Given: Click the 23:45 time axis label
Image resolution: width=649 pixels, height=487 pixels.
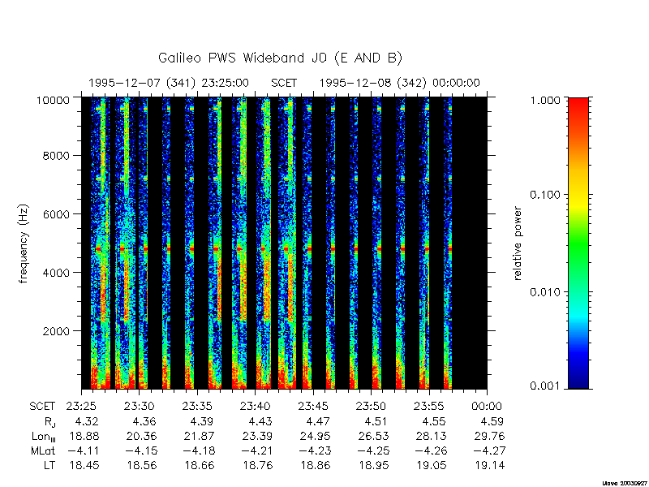Looking at the screenshot, I should click(x=313, y=406).
